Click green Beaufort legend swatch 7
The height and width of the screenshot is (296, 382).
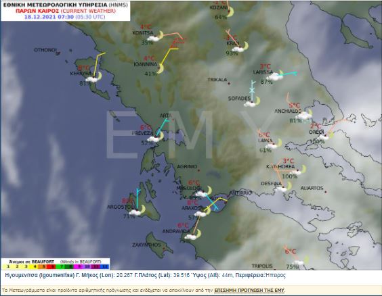pos(61,266)
